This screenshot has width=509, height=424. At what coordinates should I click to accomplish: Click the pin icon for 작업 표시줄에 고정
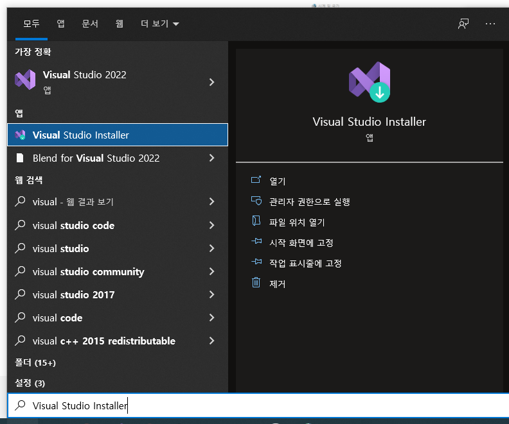pyautogui.click(x=256, y=262)
